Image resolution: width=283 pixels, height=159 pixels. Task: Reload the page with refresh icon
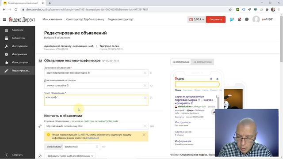tap(16, 10)
